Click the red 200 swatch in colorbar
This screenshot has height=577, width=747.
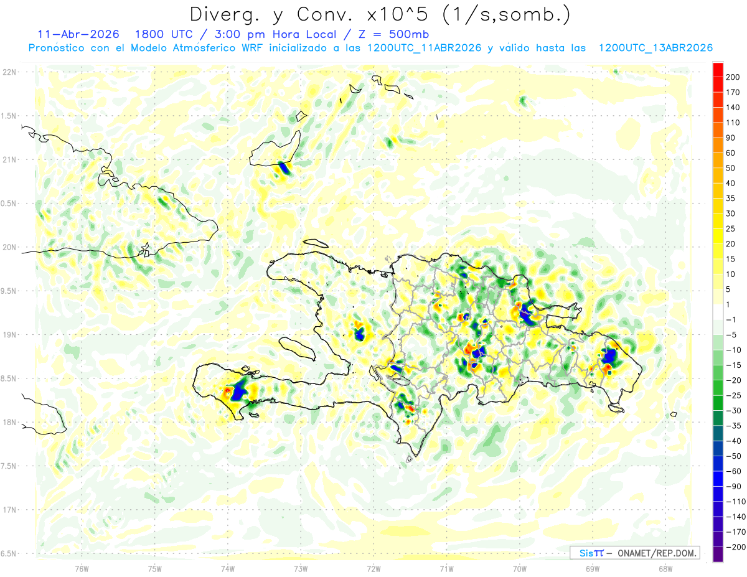click(x=718, y=70)
